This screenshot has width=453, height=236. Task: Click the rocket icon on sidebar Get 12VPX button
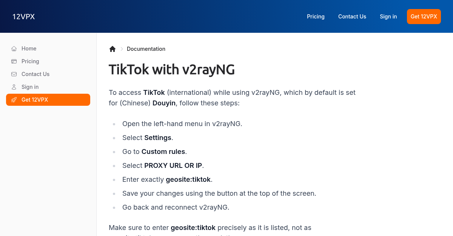tap(14, 100)
